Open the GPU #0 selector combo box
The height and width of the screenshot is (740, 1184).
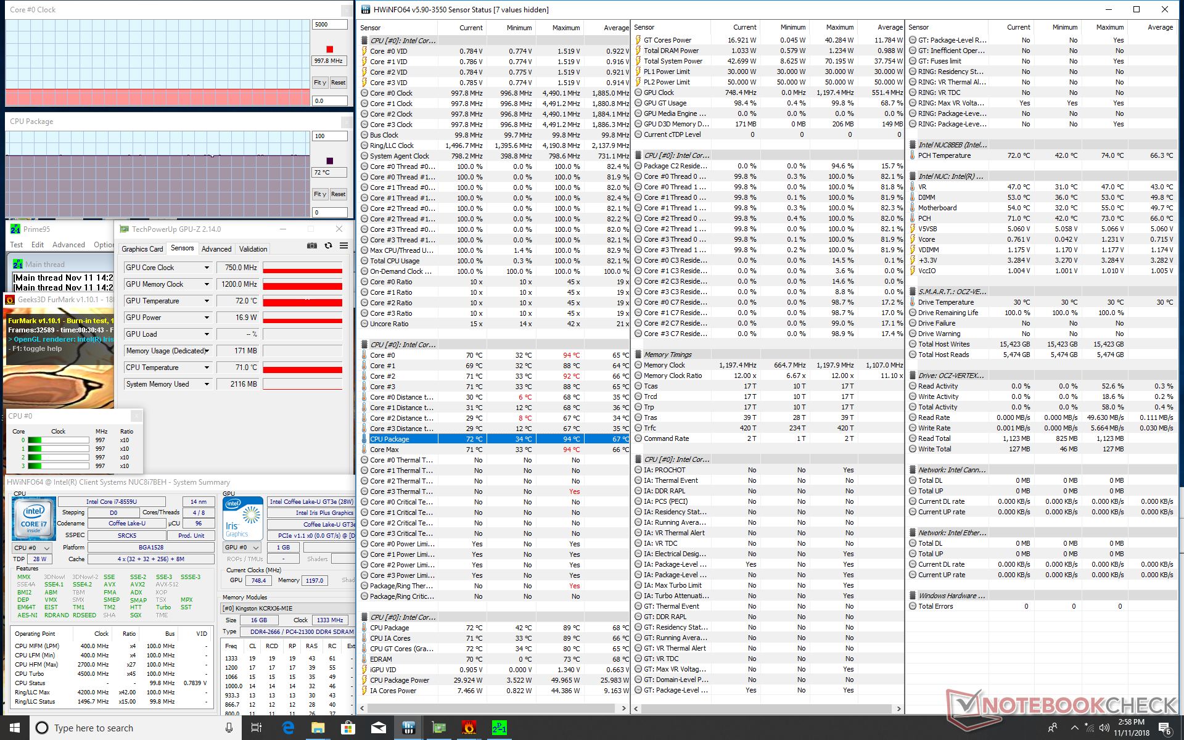point(242,547)
